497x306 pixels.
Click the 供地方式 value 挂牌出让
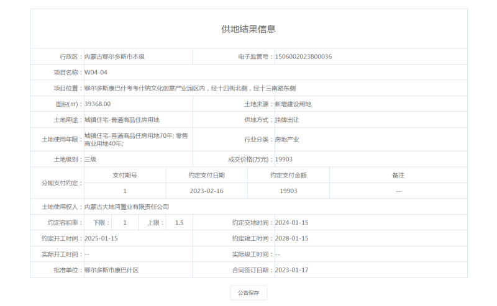[287, 120]
